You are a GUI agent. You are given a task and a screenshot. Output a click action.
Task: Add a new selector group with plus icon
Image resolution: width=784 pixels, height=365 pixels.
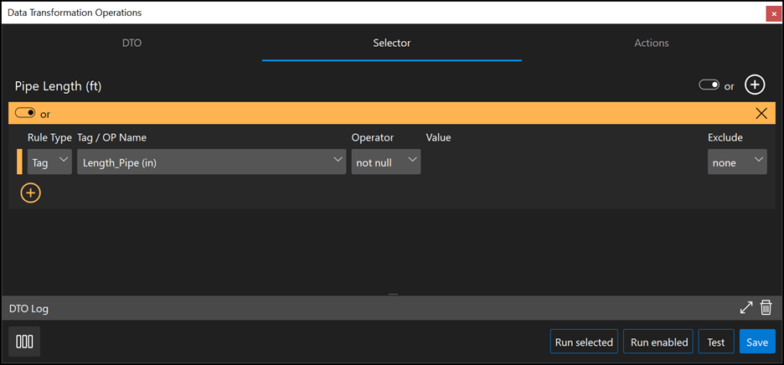tap(755, 85)
